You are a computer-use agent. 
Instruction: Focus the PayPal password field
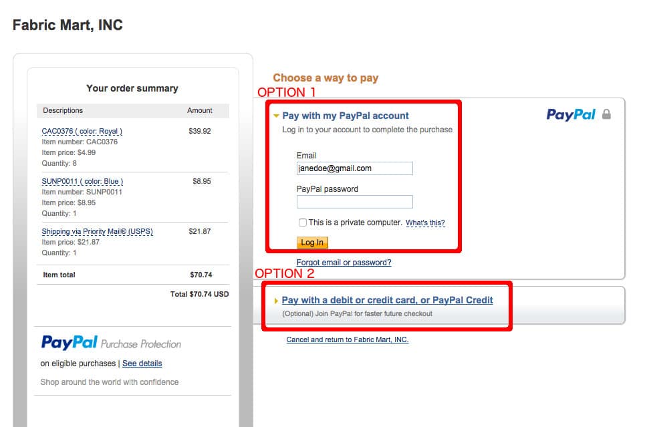pyautogui.click(x=354, y=202)
